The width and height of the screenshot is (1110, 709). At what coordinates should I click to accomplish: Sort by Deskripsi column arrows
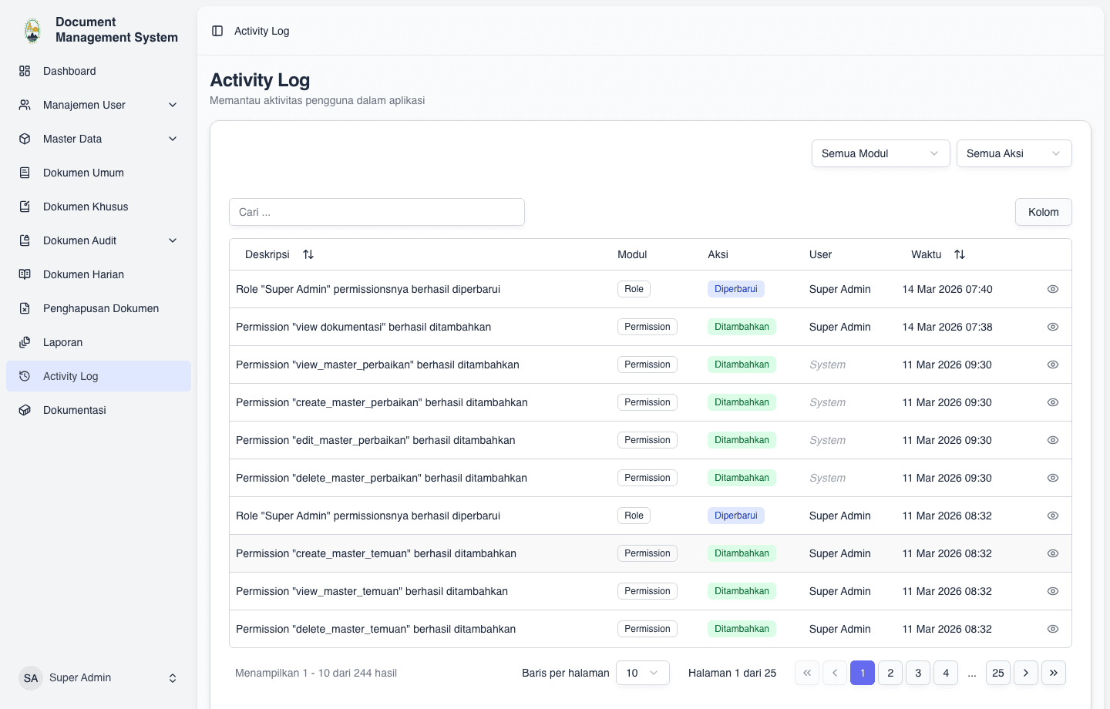(308, 254)
